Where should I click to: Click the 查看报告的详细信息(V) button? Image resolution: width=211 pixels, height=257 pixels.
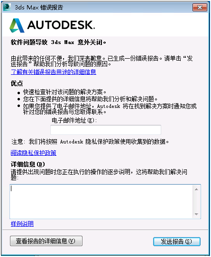tap(46, 241)
